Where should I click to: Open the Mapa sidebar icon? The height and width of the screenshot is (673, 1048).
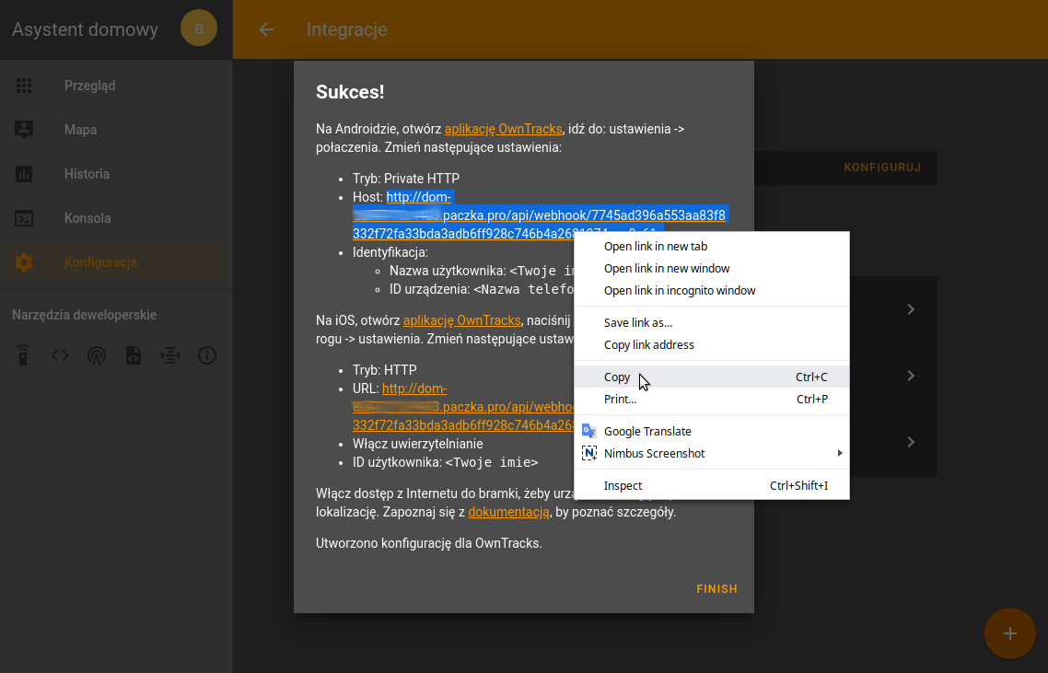coord(24,130)
